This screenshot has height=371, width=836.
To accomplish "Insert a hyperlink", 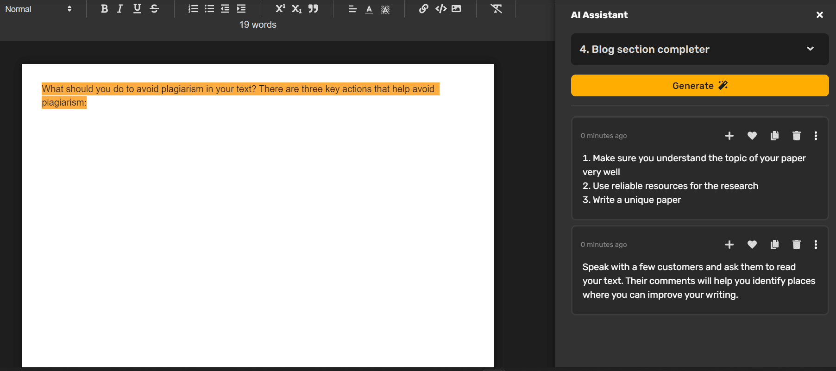I will tap(423, 9).
